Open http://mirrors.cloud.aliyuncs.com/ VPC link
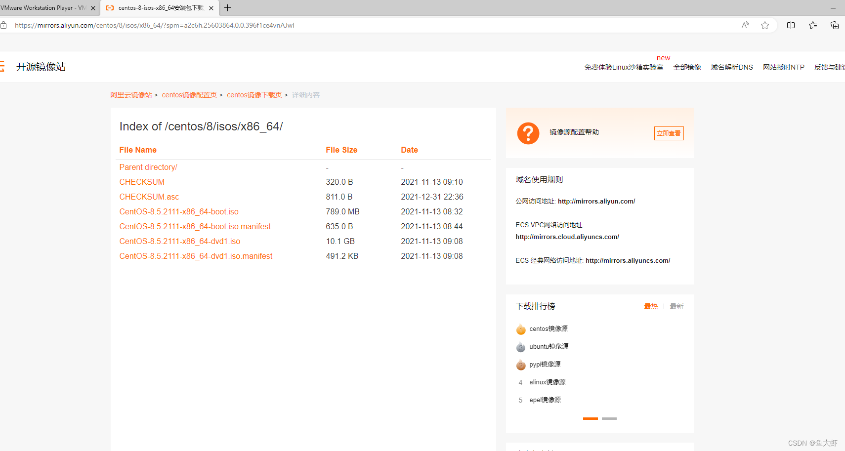 567,237
